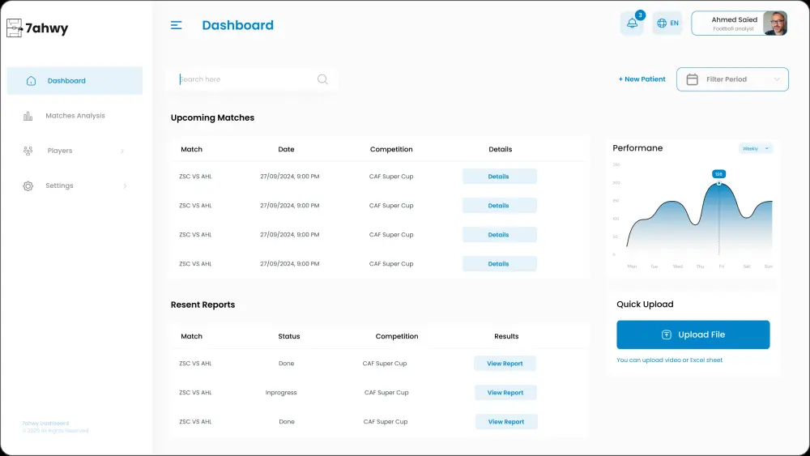This screenshot has width=810, height=456.
Task: Click the Upload File button
Action: coord(693,335)
